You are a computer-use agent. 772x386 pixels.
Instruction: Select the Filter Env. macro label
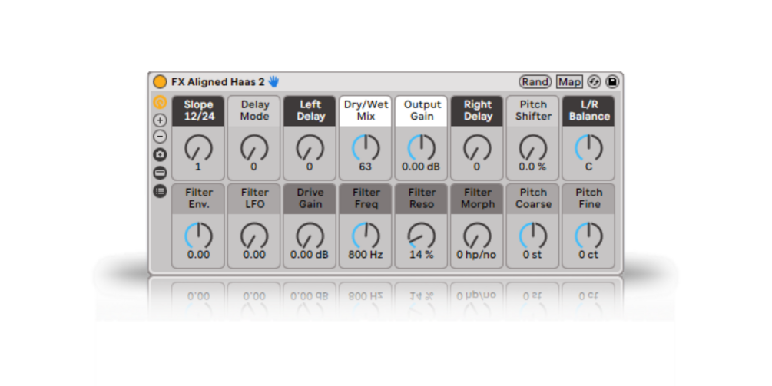pyautogui.click(x=198, y=199)
